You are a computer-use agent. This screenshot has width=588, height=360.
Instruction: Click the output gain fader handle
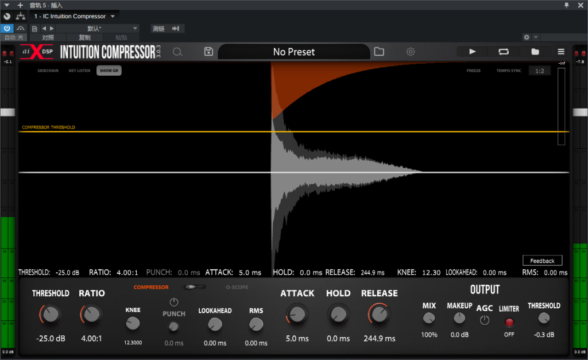580,112
